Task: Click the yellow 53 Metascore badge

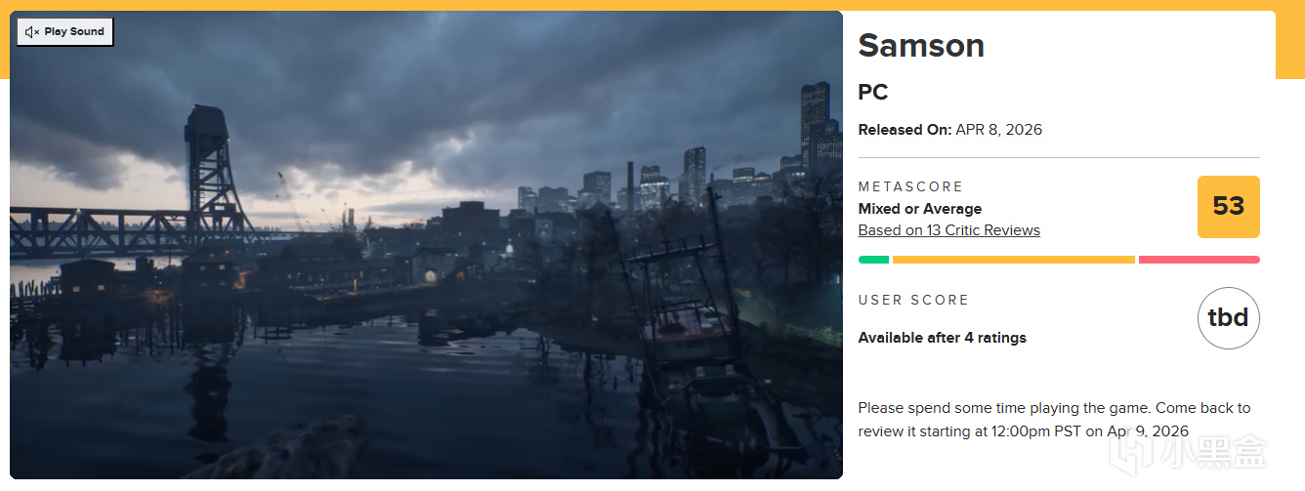Action: coord(1228,207)
